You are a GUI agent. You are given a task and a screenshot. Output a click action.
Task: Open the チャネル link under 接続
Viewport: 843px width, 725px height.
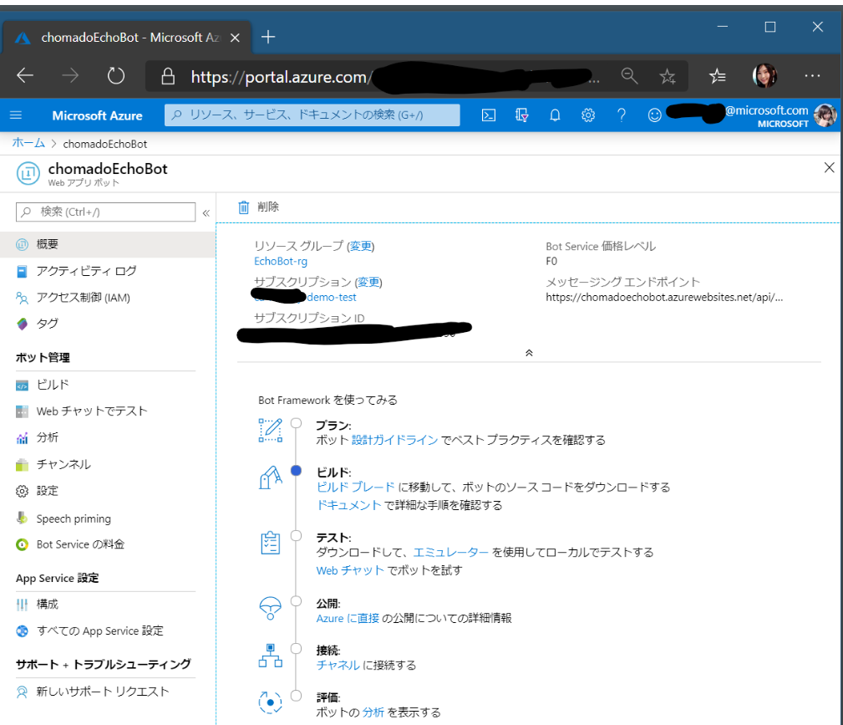tap(338, 666)
